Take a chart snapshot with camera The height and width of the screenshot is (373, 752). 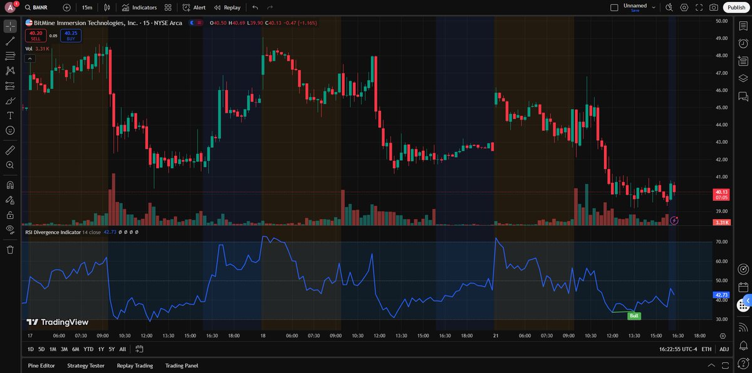(714, 8)
